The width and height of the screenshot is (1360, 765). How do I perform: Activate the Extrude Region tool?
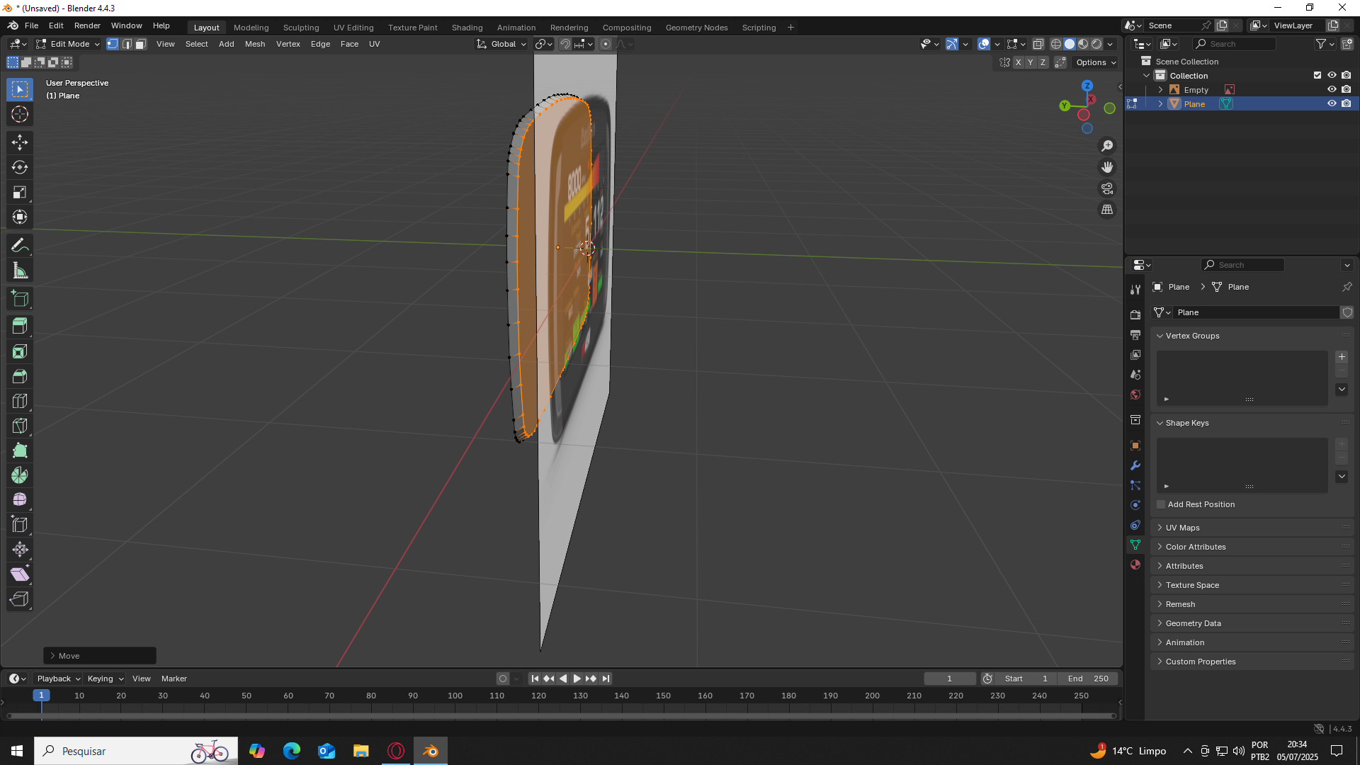pos(20,327)
